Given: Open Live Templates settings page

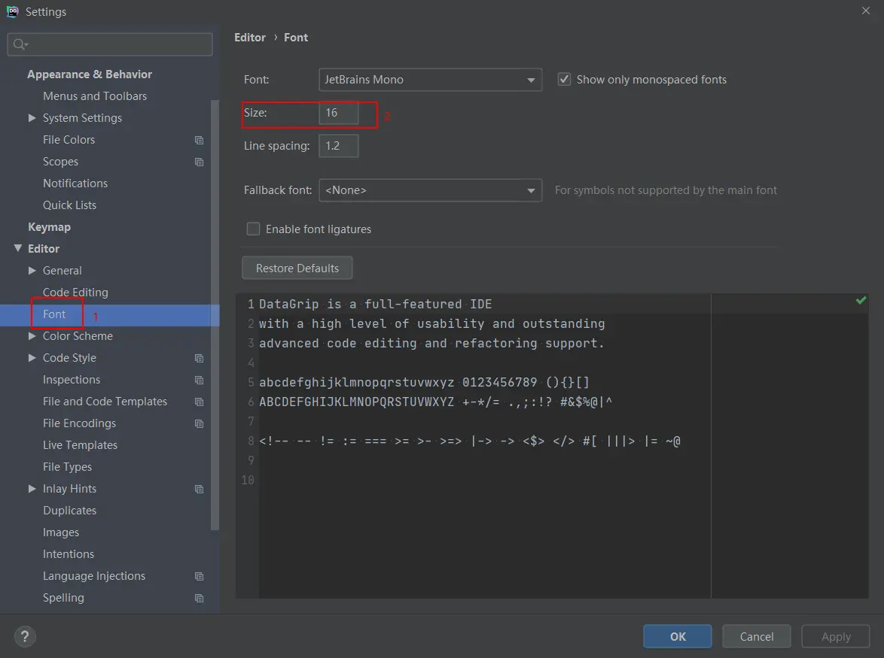Looking at the screenshot, I should click(80, 445).
